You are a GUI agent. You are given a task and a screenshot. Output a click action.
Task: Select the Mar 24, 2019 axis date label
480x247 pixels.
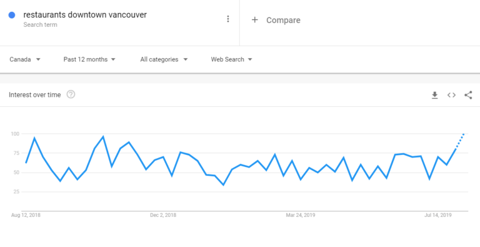301,215
